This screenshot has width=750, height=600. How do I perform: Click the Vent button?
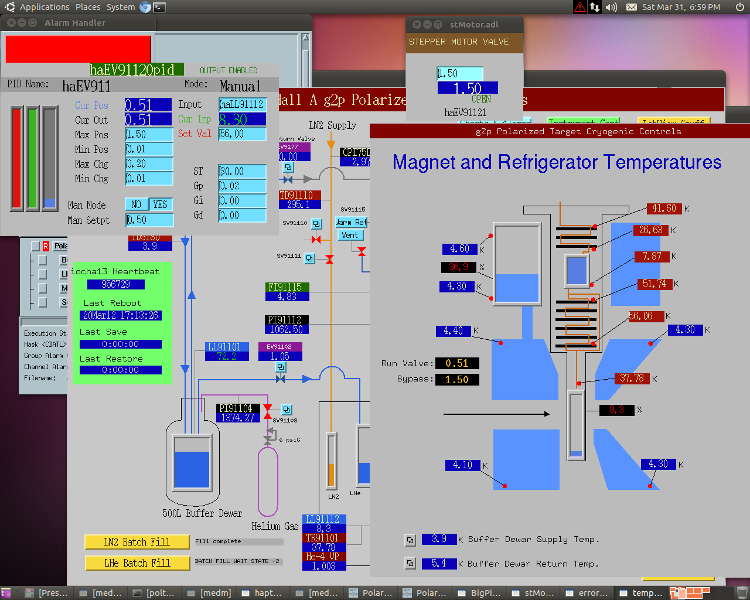pyautogui.click(x=350, y=235)
